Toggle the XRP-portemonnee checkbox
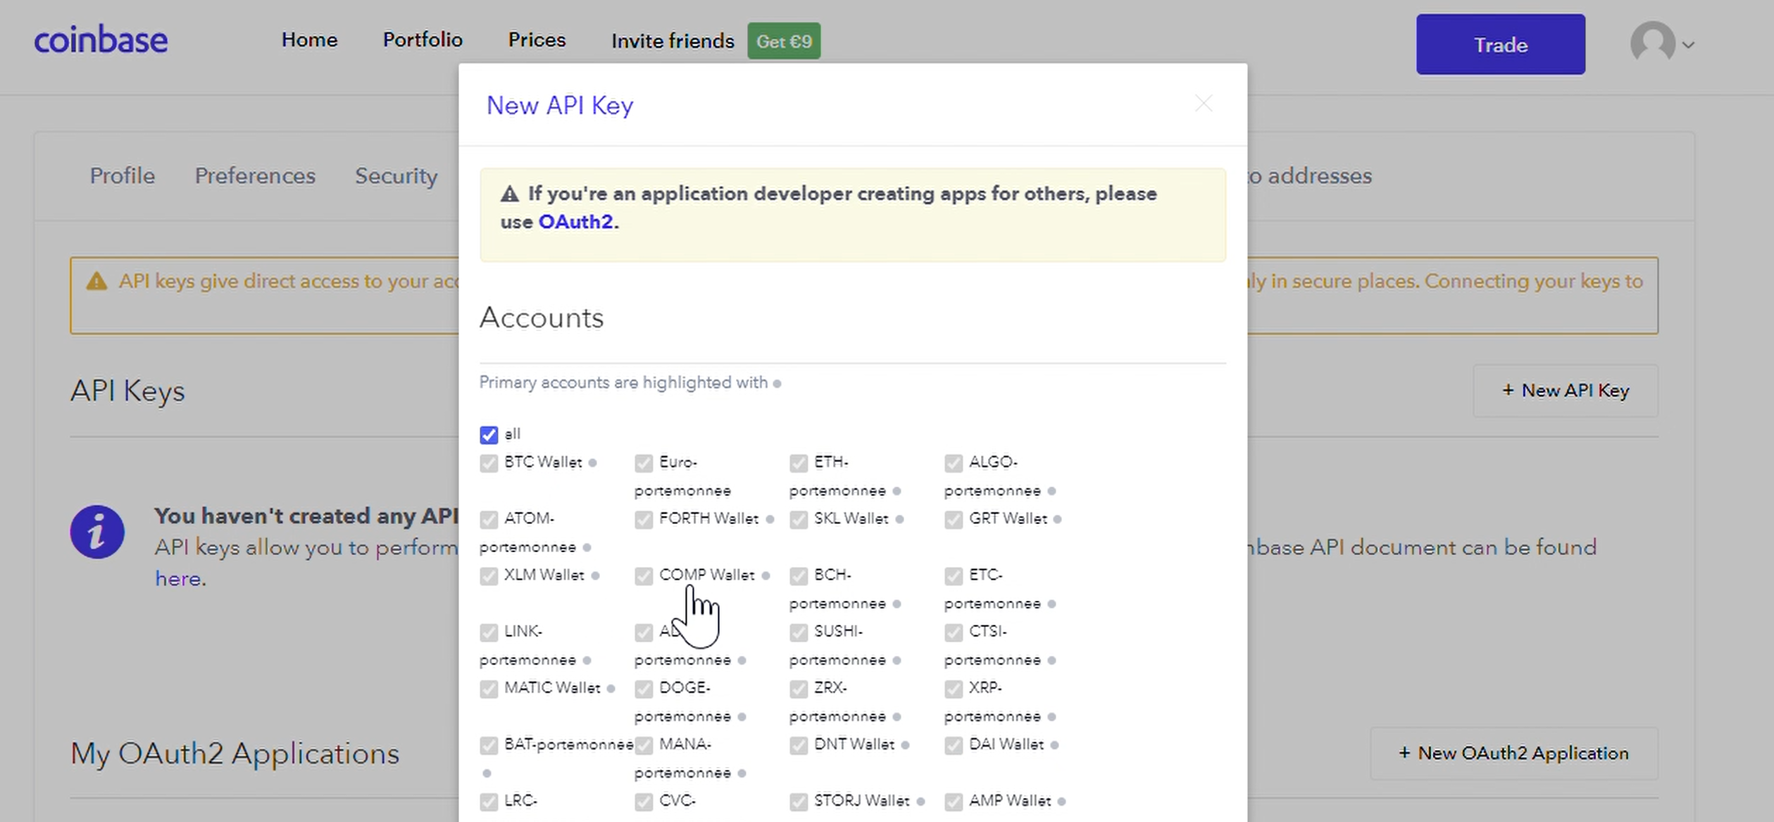 pos(954,688)
